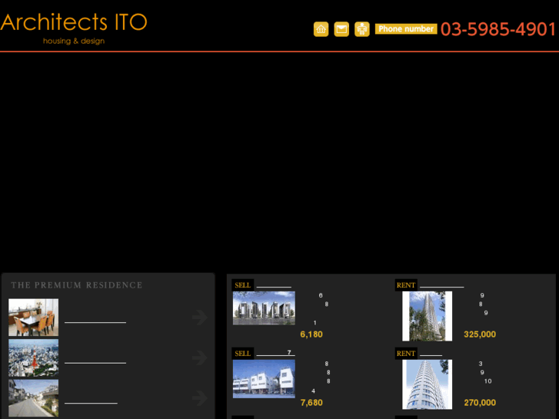The width and height of the screenshot is (559, 419).
Task: Open title link of 7,680 SELL listing
Action: pyautogui.click(x=275, y=353)
